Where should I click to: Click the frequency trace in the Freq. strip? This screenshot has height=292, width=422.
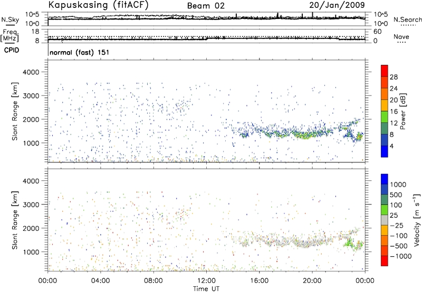(206, 39)
